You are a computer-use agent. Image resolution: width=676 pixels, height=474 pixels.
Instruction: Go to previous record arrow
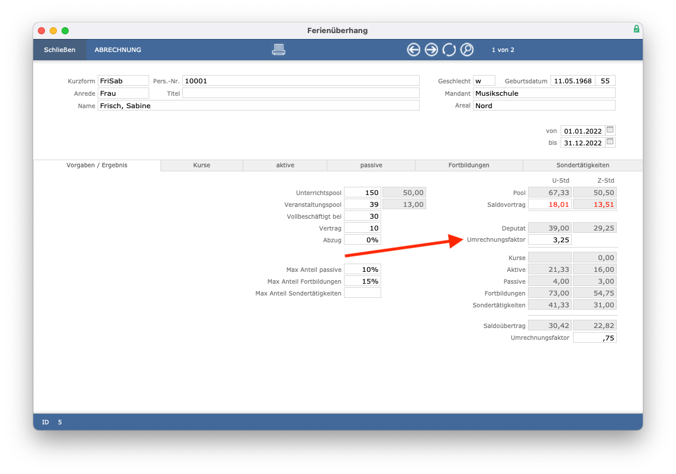coord(413,50)
